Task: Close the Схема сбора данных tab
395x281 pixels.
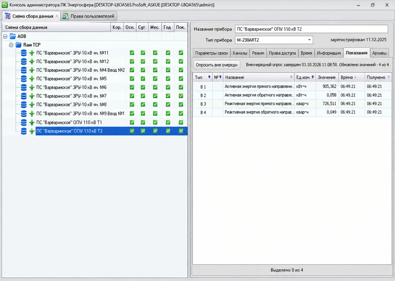Action: (x=57, y=16)
